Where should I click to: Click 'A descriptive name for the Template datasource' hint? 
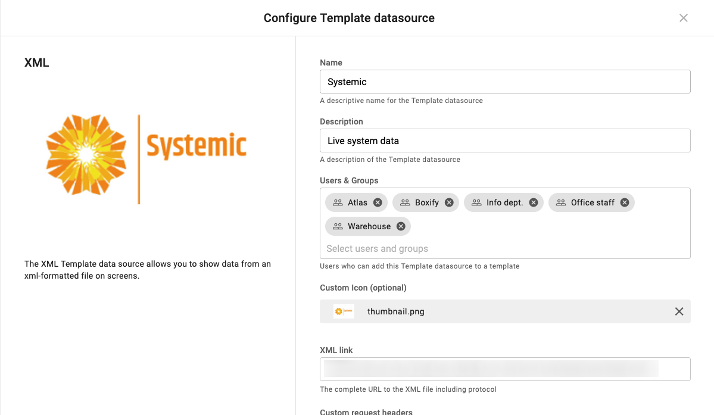tap(401, 101)
